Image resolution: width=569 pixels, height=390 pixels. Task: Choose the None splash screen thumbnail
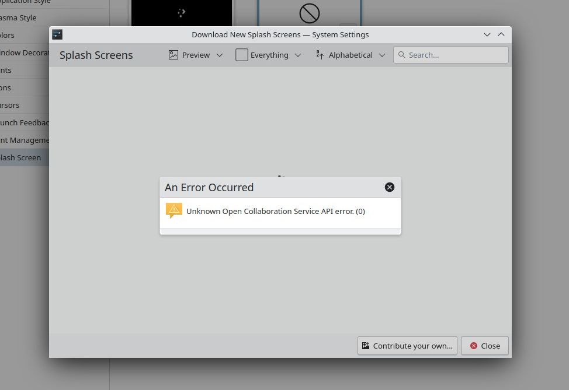pyautogui.click(x=309, y=13)
